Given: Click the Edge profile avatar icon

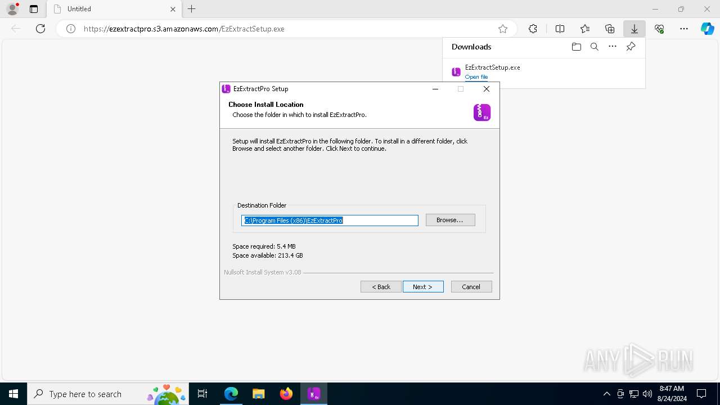Looking at the screenshot, I should [x=12, y=9].
